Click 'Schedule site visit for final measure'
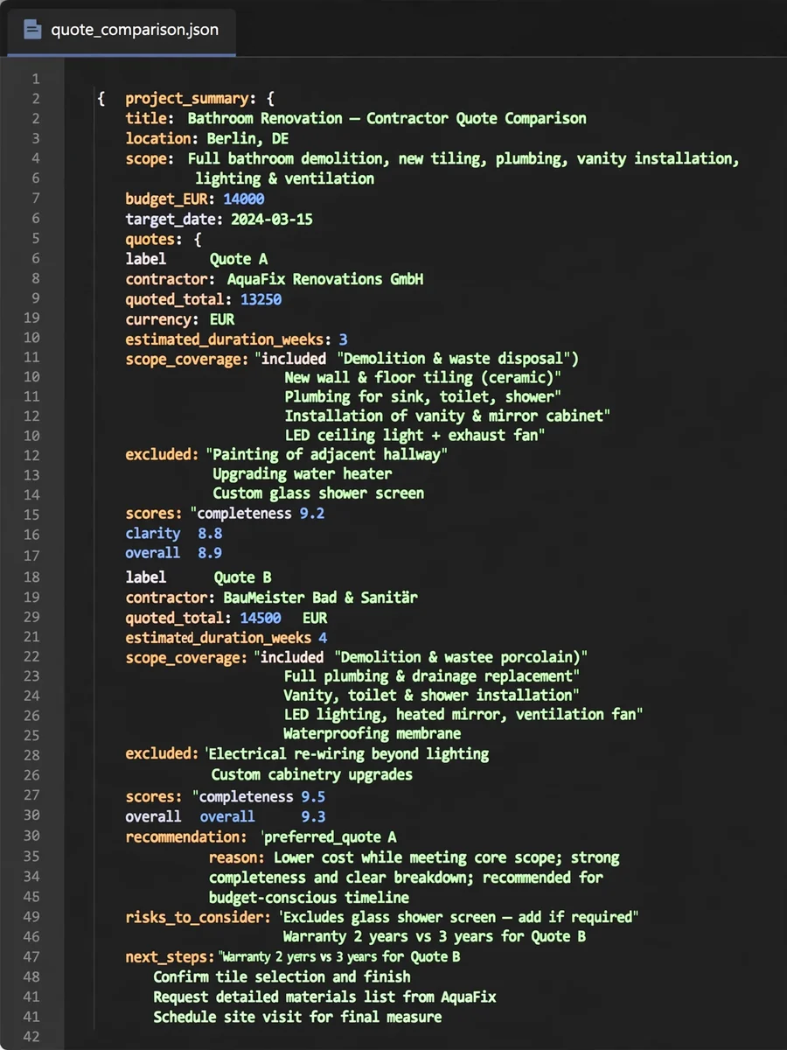 (x=297, y=1017)
